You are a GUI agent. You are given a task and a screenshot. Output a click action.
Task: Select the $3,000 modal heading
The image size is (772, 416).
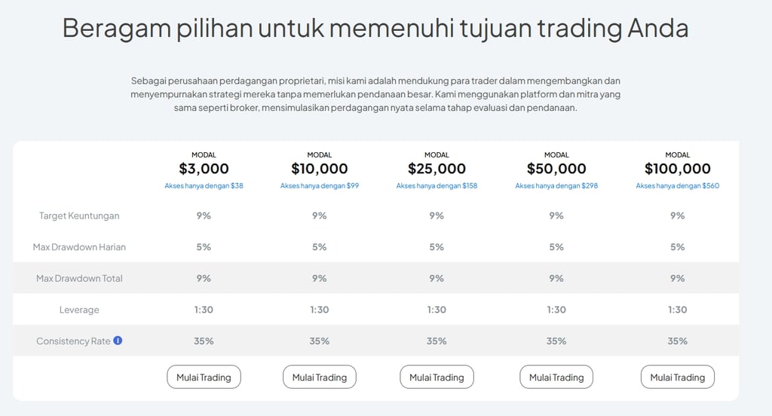(x=204, y=168)
